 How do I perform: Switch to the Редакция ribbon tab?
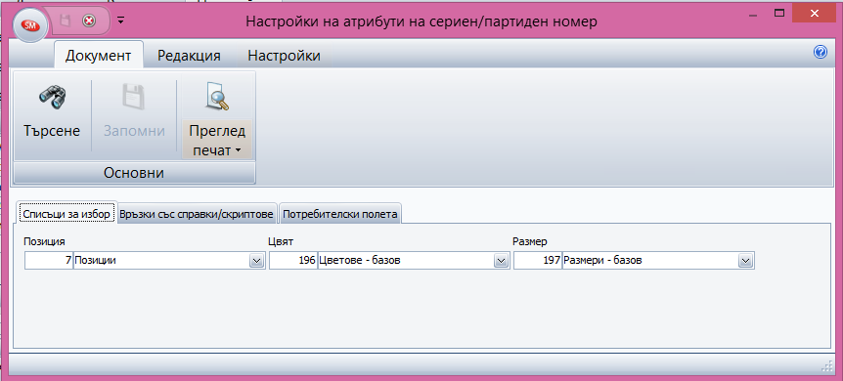(189, 56)
